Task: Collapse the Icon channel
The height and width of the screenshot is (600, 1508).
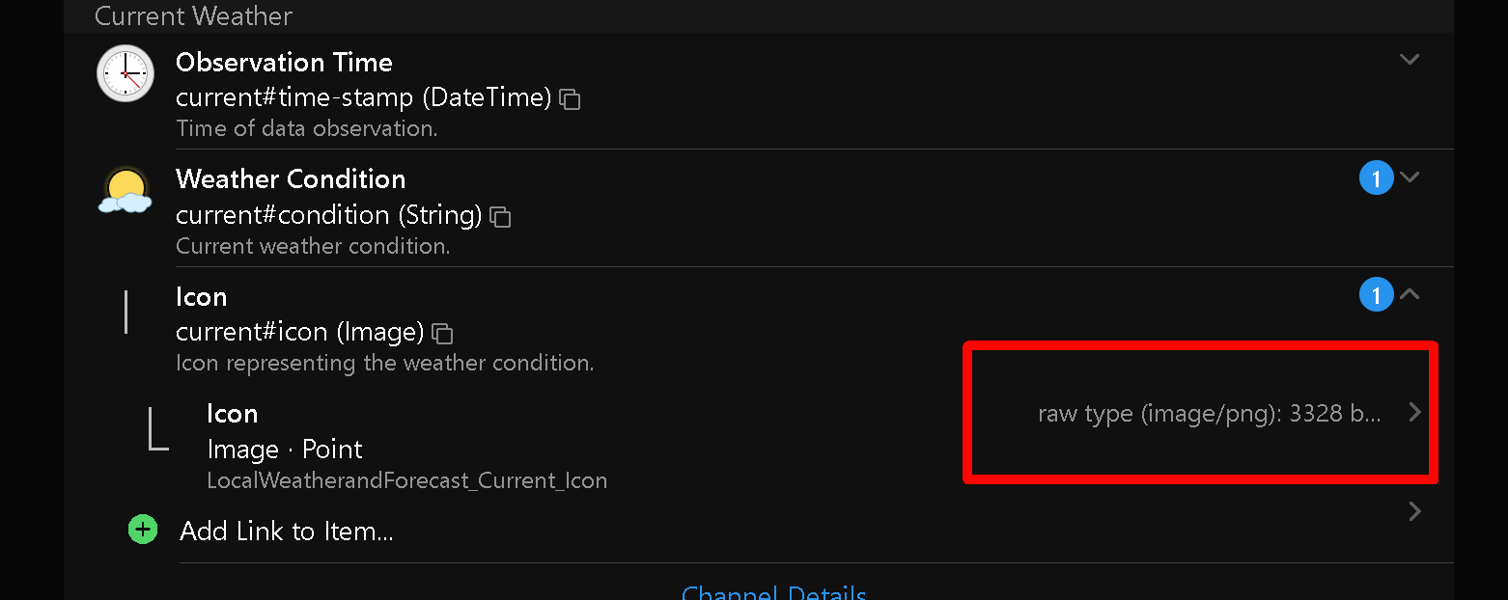Action: point(1410,294)
